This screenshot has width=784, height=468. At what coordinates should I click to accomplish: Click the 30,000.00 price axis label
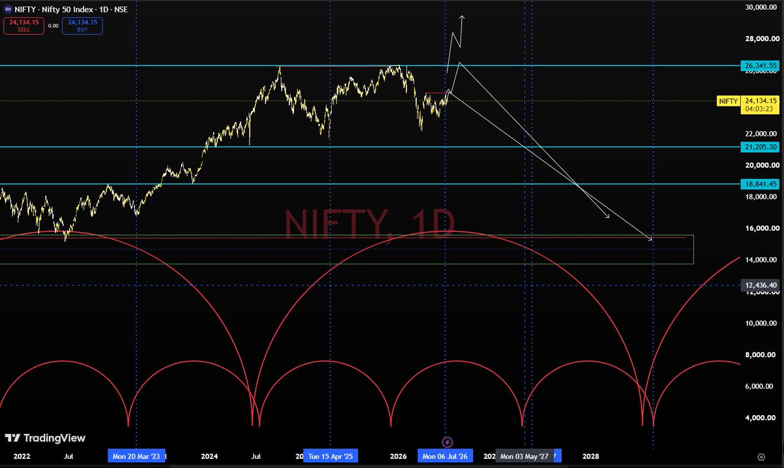coord(760,7)
